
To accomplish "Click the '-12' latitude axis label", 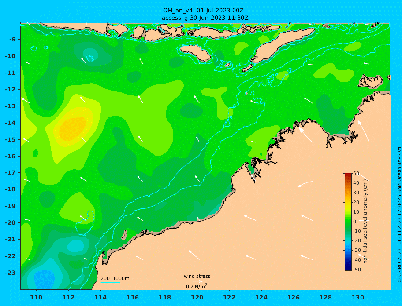I will (10, 90).
